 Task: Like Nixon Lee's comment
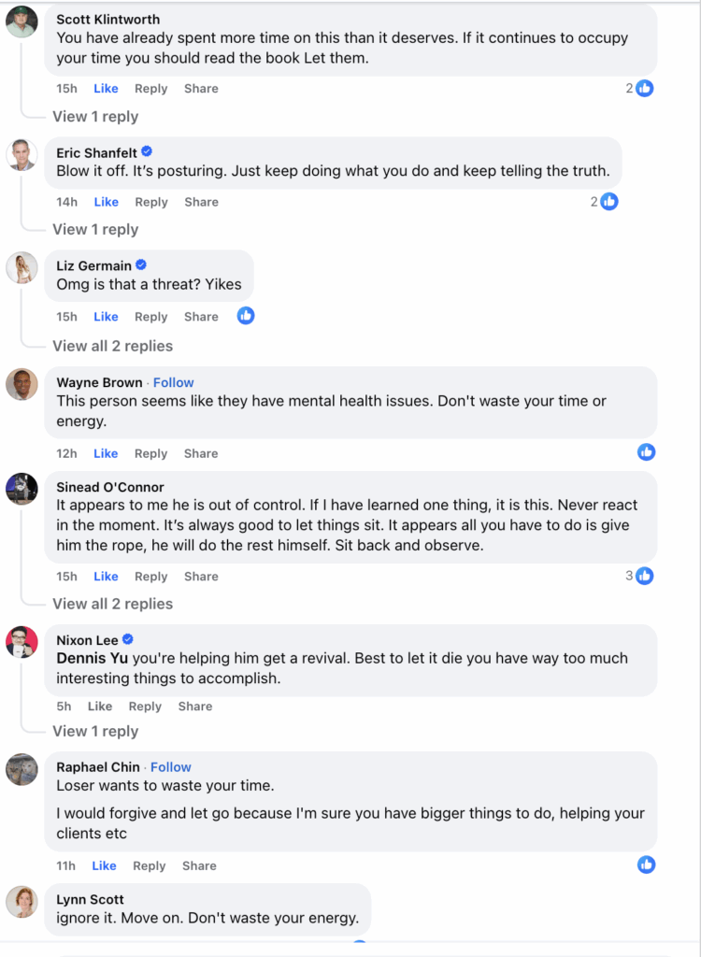100,707
